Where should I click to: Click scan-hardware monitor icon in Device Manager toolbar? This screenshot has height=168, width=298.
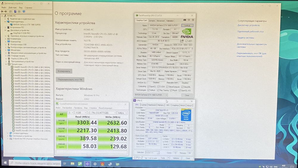pyautogui.click(x=24, y=12)
